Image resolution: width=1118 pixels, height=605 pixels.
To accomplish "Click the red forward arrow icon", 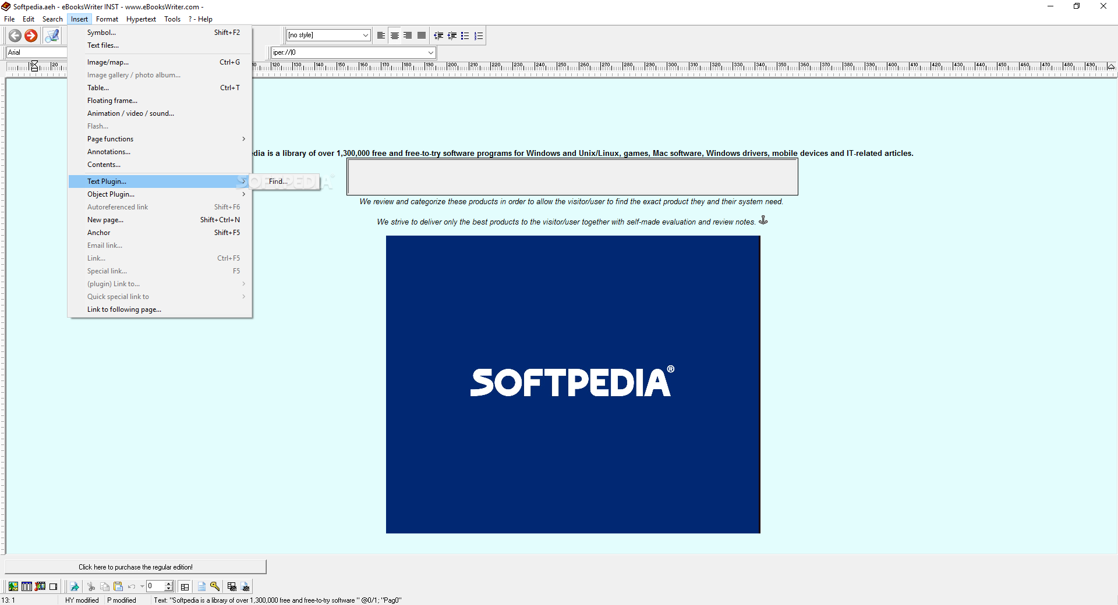I will (x=31, y=35).
